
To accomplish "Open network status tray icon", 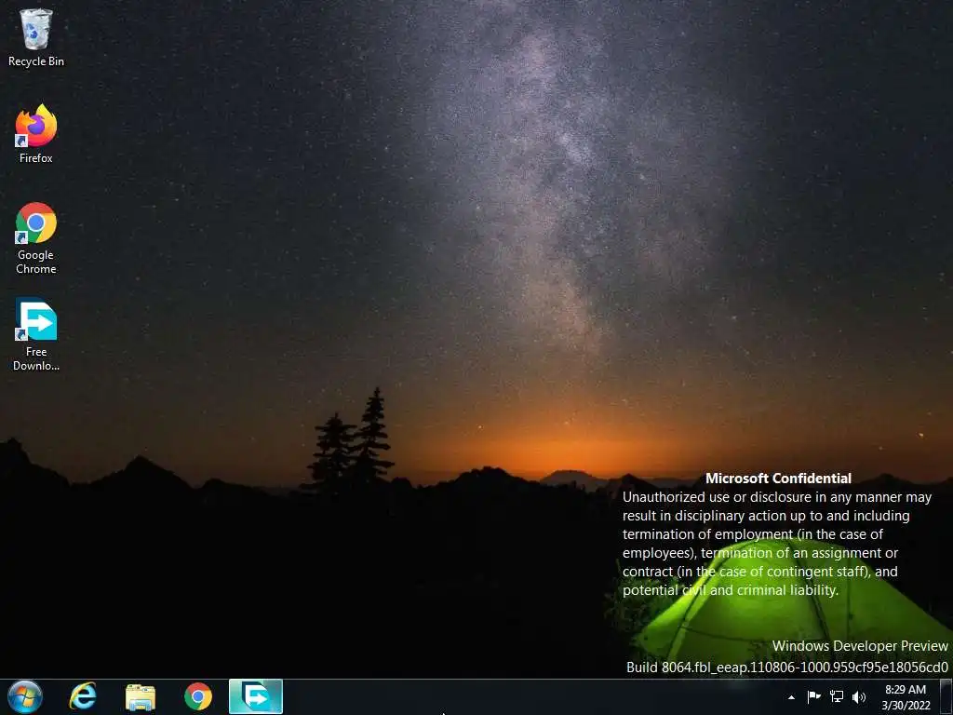I will tap(837, 696).
